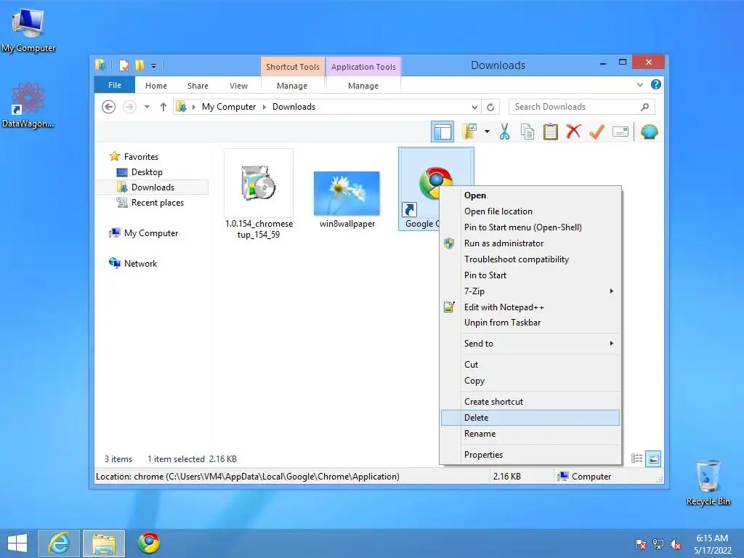Open the Windows Start button
The image size is (744, 558).
coord(17,543)
